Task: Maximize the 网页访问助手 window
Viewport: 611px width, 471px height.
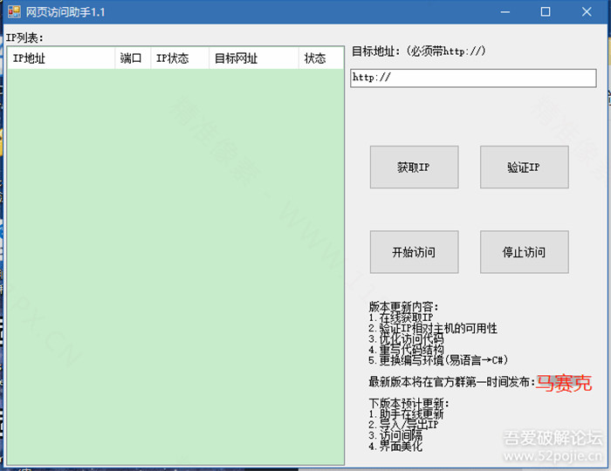Action: click(546, 12)
